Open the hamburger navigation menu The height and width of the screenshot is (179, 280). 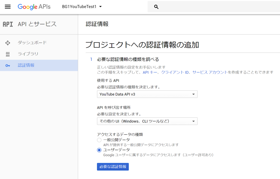(8, 7)
